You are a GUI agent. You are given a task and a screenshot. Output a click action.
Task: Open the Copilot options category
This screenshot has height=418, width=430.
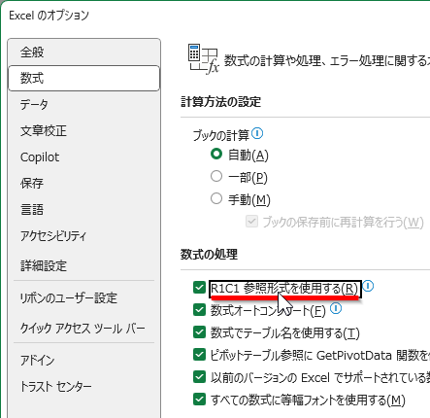tap(83, 157)
